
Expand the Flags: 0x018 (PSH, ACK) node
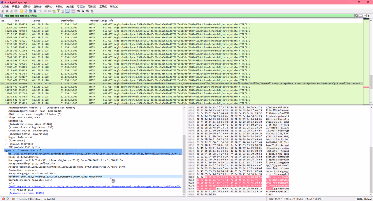pyautogui.click(x=6, y=117)
